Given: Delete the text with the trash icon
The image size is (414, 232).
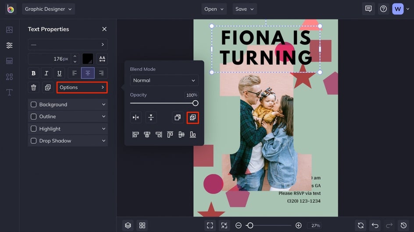Looking at the screenshot, I should [33, 88].
